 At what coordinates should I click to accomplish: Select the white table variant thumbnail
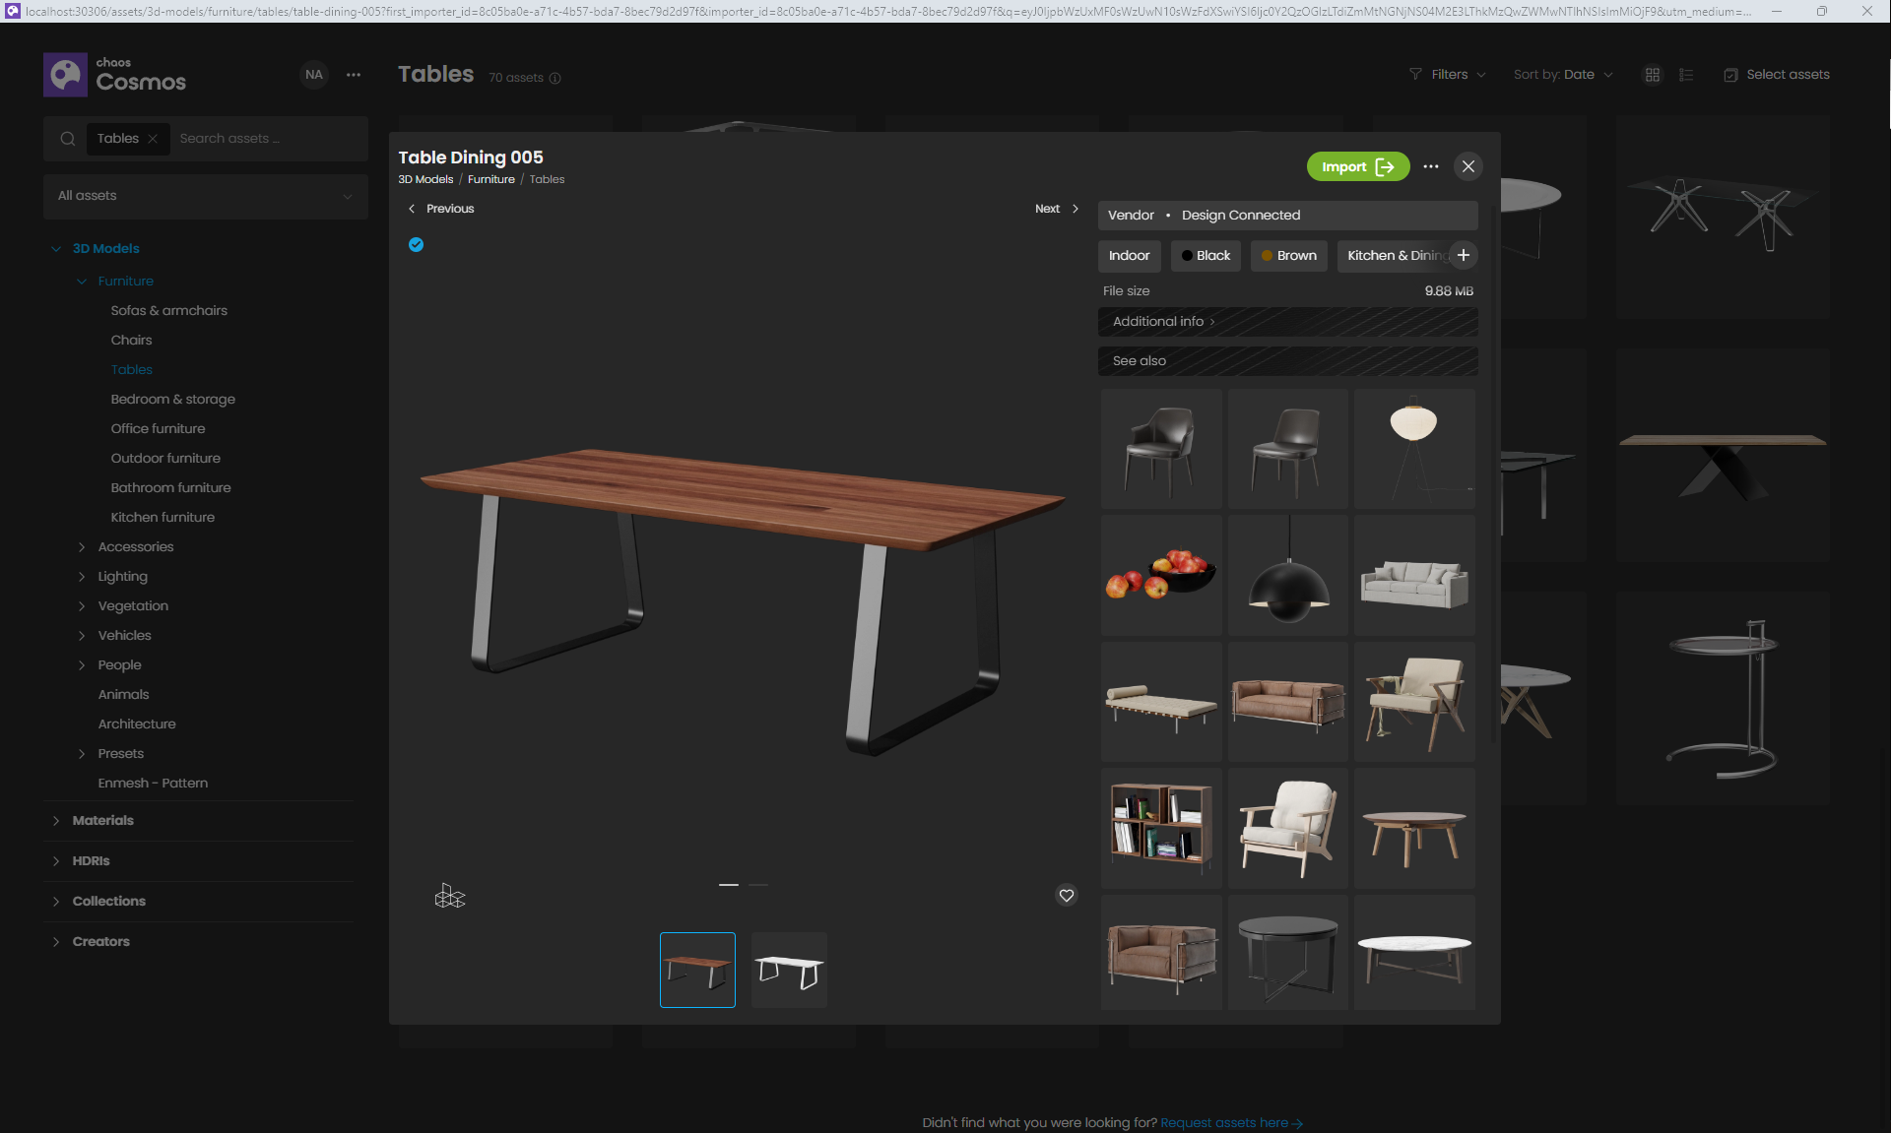click(x=789, y=970)
